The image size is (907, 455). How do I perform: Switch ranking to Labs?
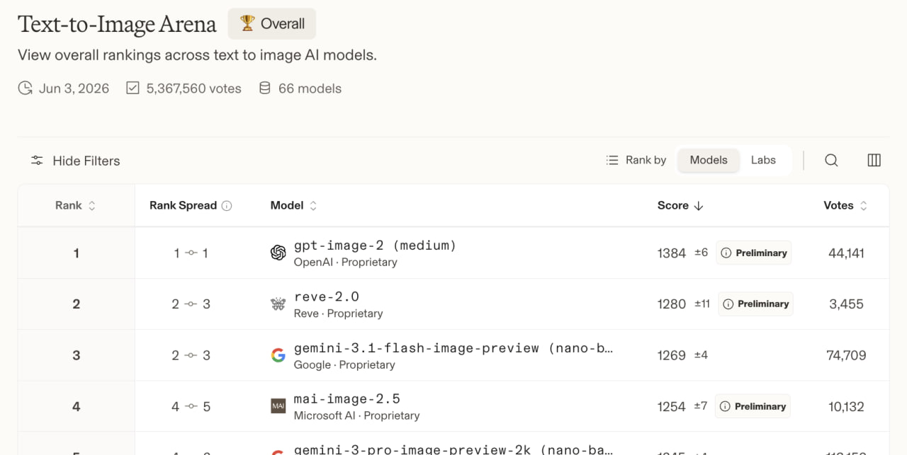coord(763,160)
